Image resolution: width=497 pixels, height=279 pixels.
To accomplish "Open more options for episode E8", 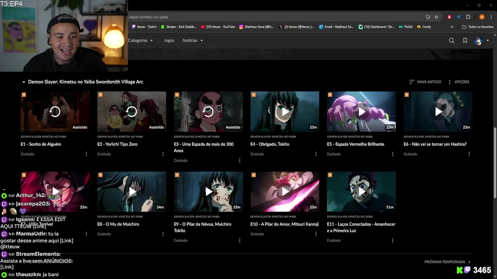I will pos(163,234).
